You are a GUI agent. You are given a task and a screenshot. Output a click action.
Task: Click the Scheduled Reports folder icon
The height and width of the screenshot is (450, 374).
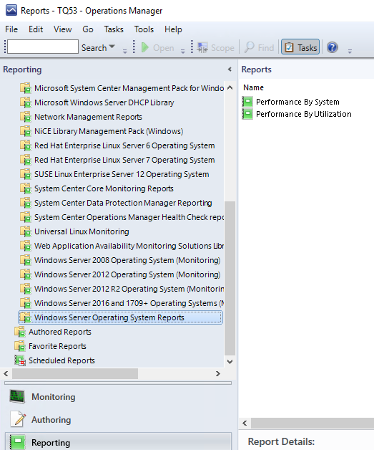click(20, 360)
